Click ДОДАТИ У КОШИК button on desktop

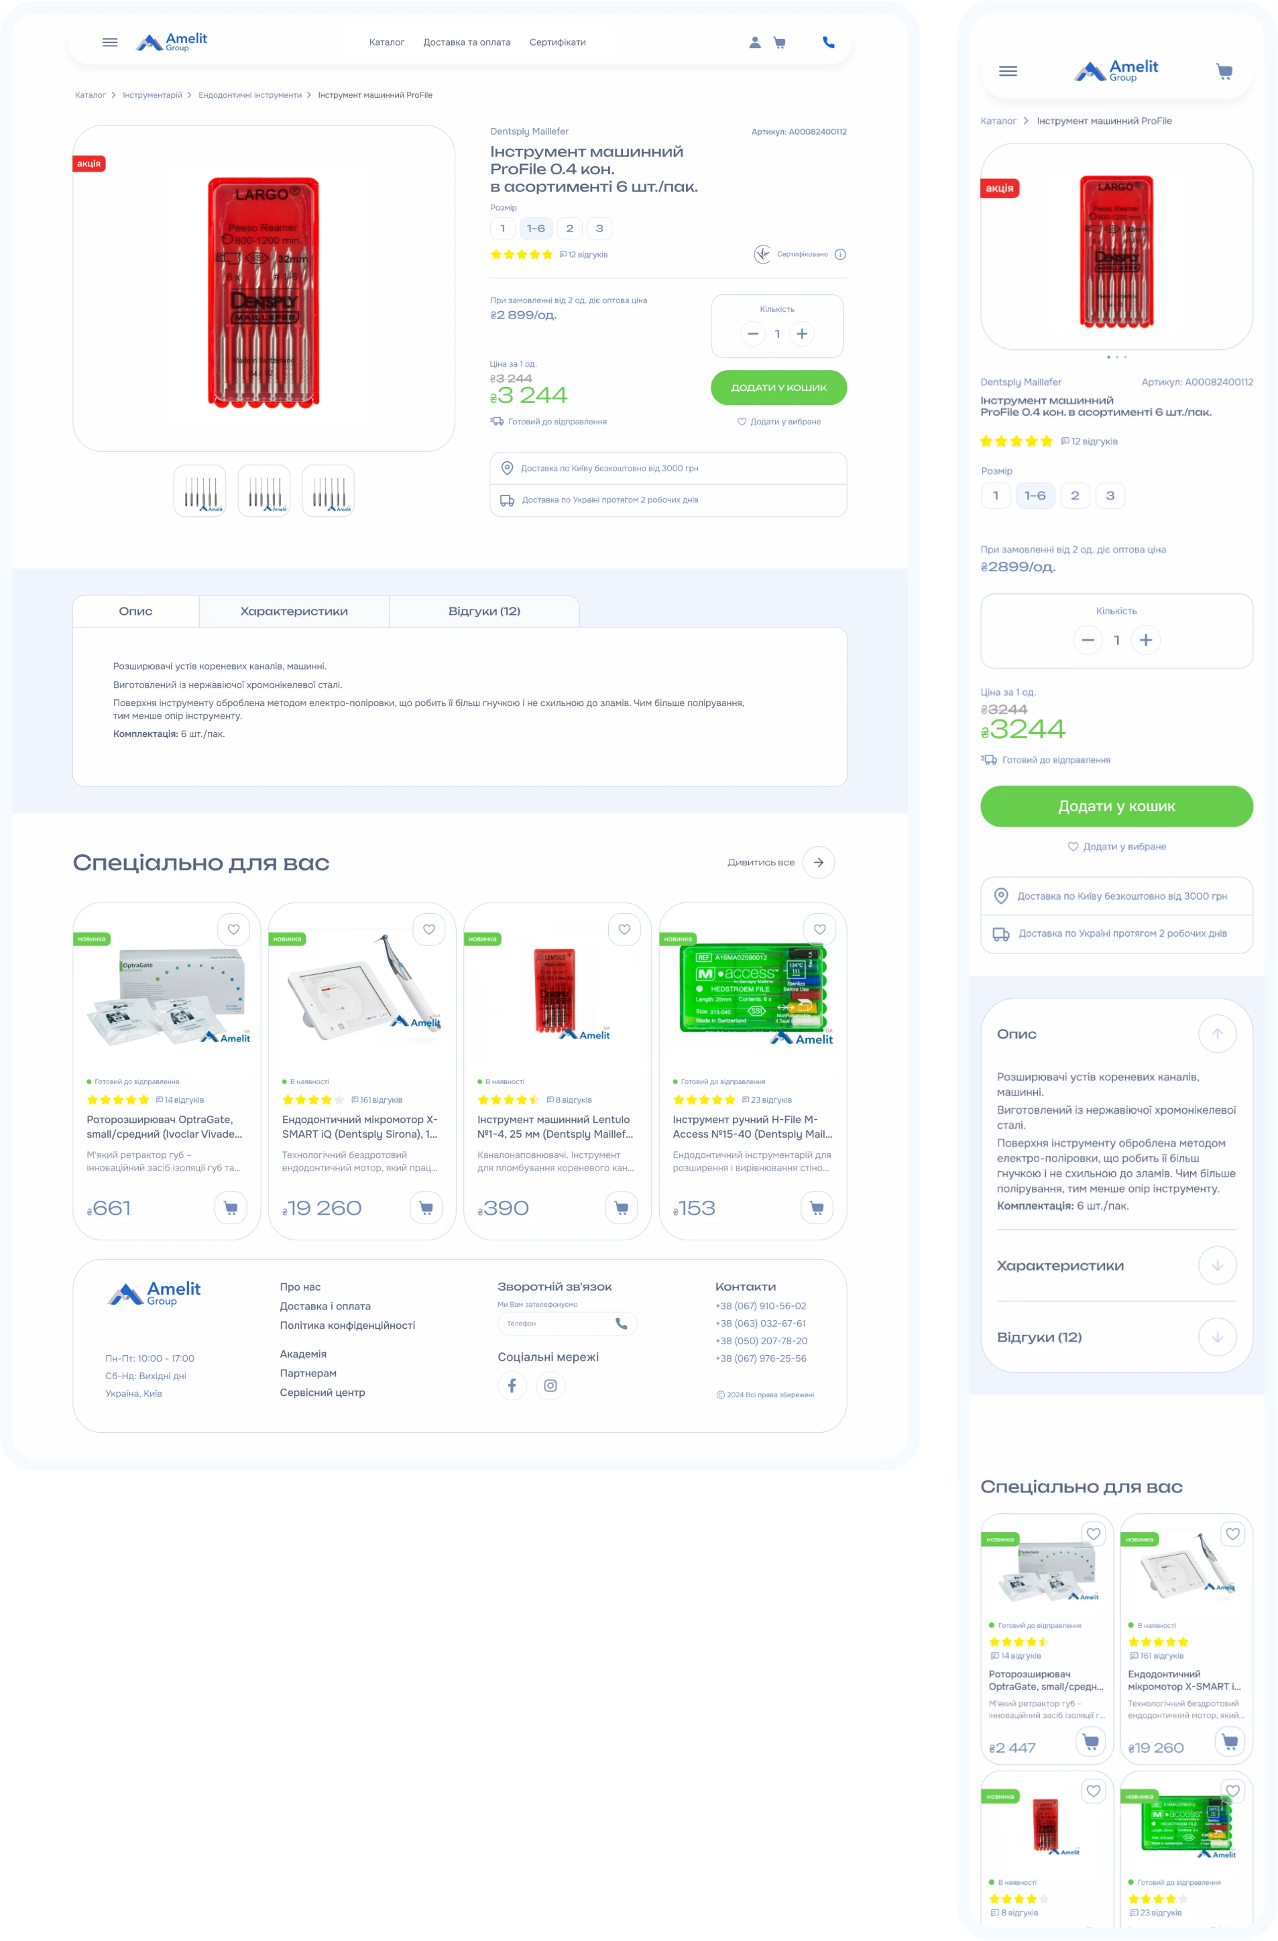click(x=779, y=388)
